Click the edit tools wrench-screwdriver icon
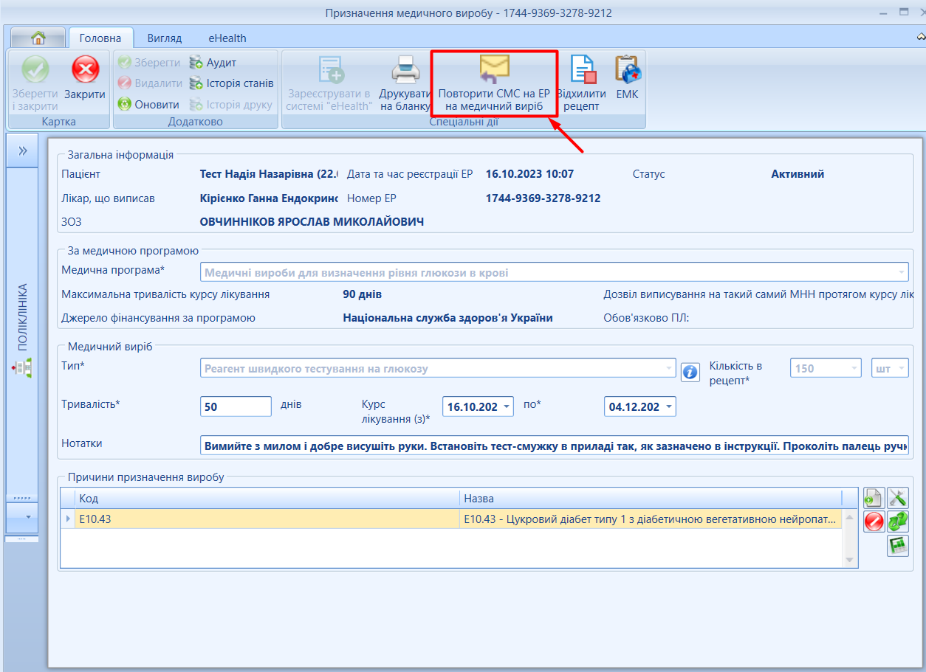Image resolution: width=926 pixels, height=672 pixels. tap(898, 499)
